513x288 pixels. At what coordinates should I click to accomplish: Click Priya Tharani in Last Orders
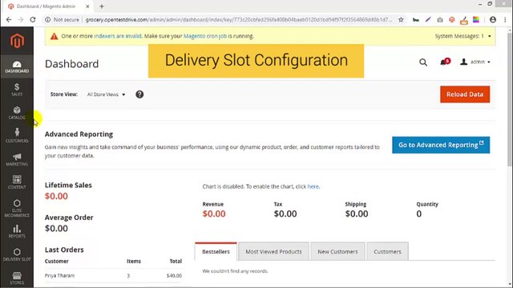pyautogui.click(x=60, y=275)
